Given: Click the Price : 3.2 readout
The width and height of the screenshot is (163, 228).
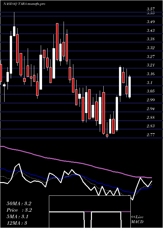Looking at the screenshot, I should (19, 210).
